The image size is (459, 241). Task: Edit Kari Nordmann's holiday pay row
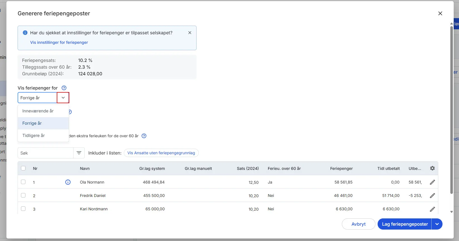coord(432,209)
